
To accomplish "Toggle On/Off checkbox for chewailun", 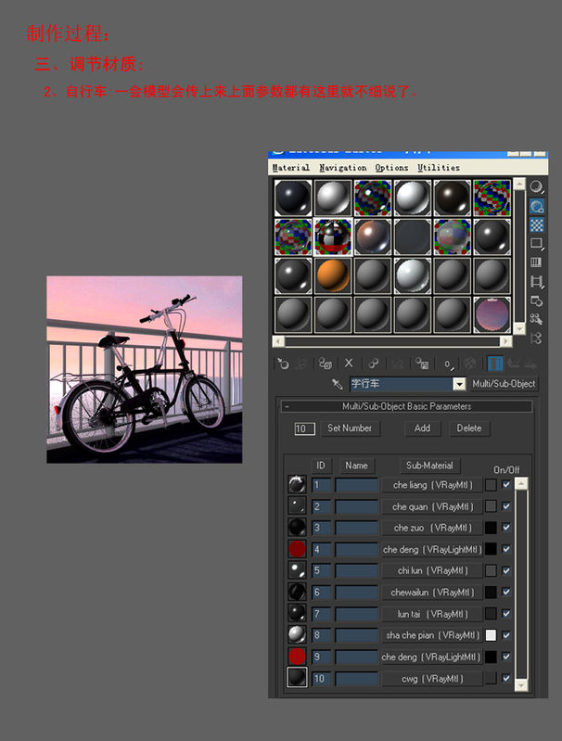I will pyautogui.click(x=506, y=592).
